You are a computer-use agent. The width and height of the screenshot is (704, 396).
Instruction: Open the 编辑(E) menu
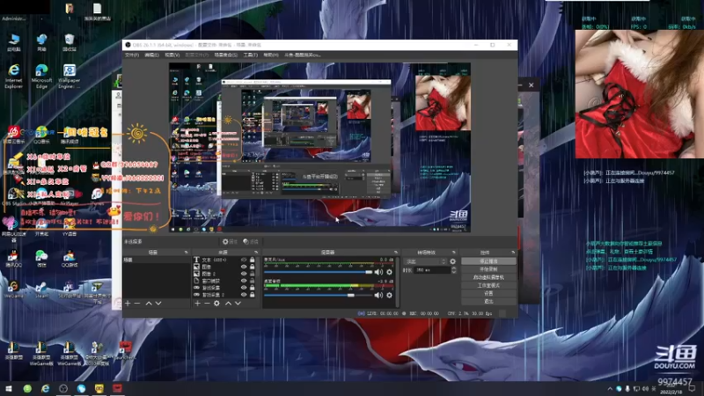click(151, 55)
